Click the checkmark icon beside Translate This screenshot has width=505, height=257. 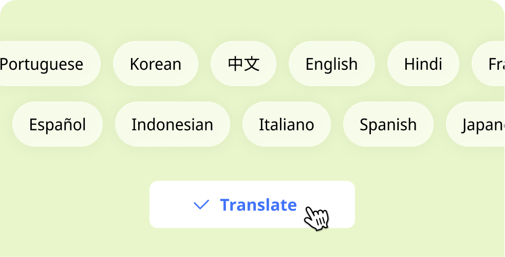point(201,205)
